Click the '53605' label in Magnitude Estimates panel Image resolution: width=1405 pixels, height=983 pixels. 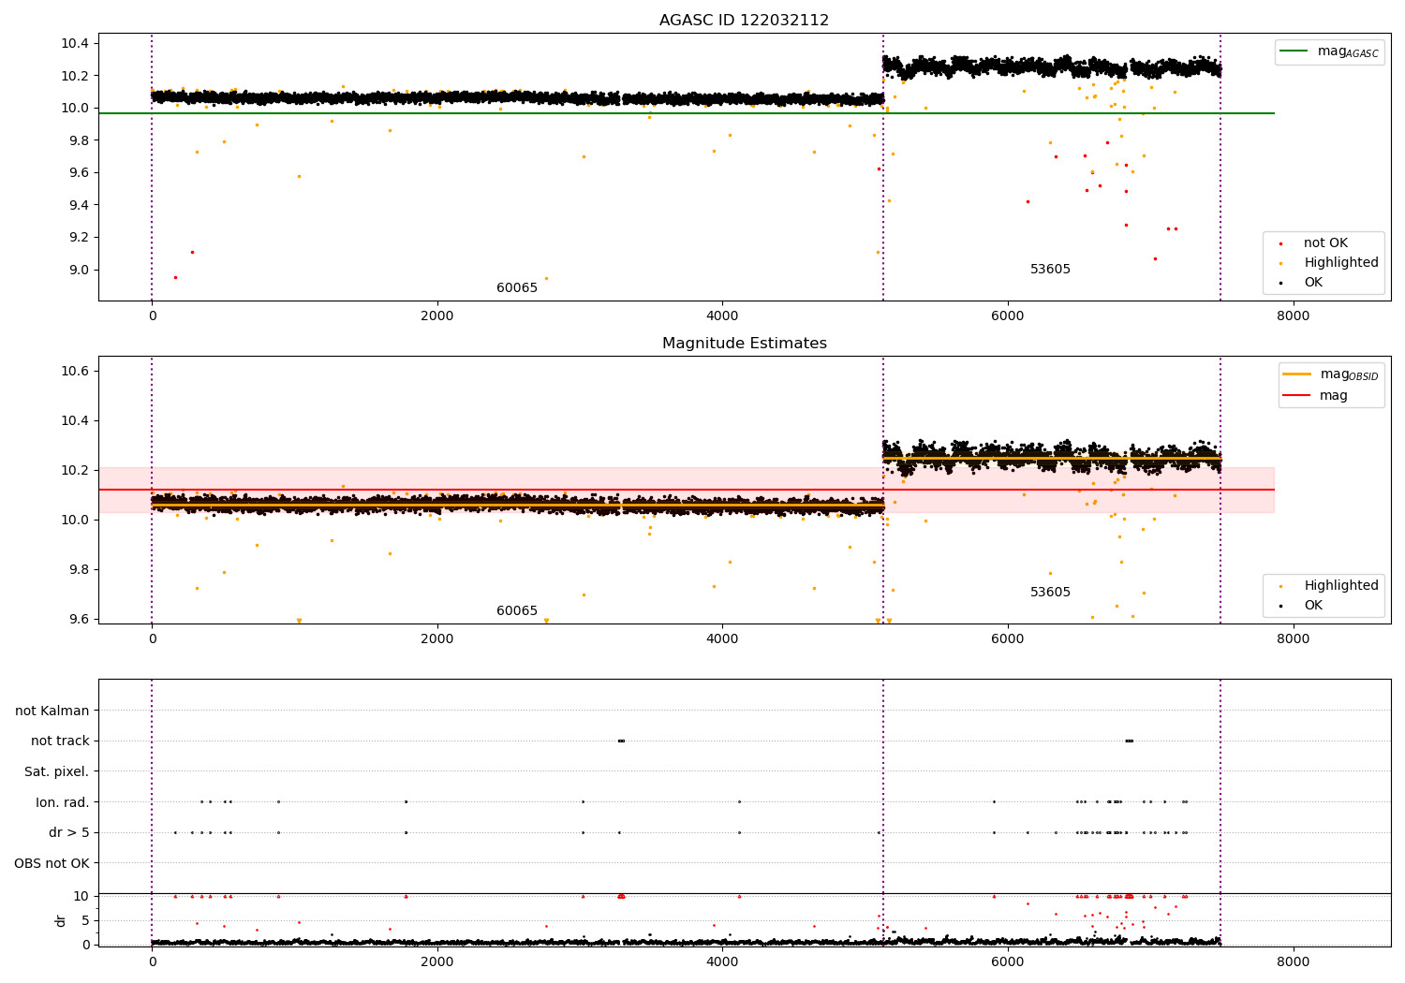[x=1050, y=593]
